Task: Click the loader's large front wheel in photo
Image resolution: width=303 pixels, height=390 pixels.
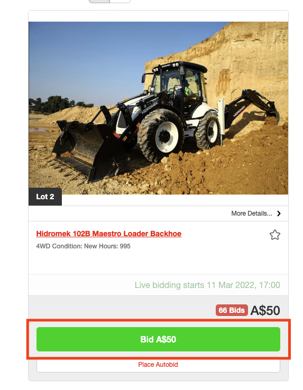Action: tap(161, 136)
